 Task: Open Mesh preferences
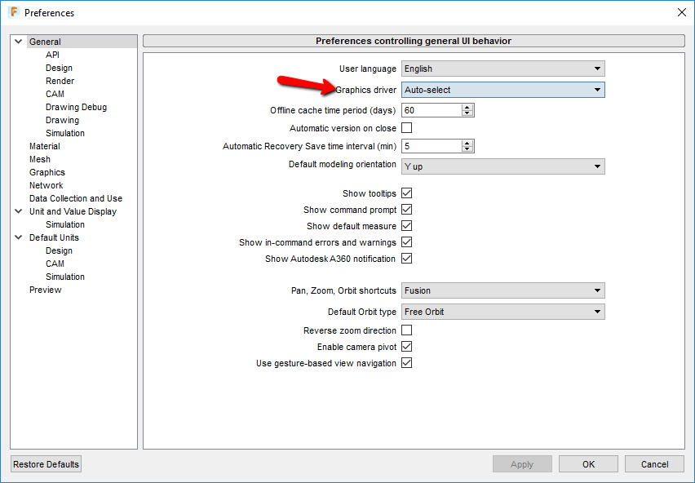tap(40, 159)
